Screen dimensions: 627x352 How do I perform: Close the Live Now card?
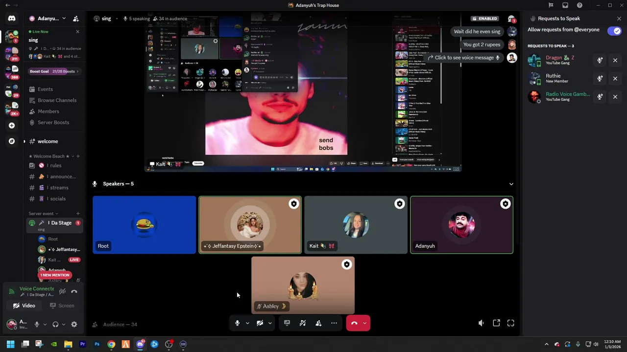(77, 32)
